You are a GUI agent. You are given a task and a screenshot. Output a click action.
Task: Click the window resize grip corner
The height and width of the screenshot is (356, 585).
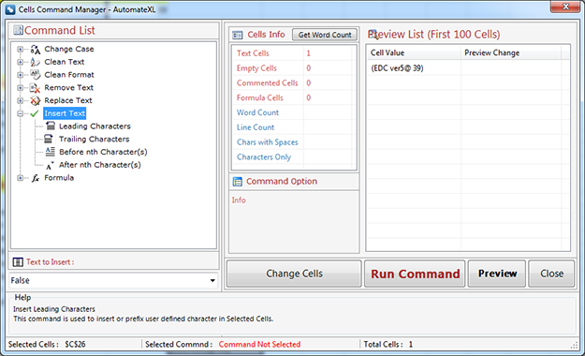575,346
